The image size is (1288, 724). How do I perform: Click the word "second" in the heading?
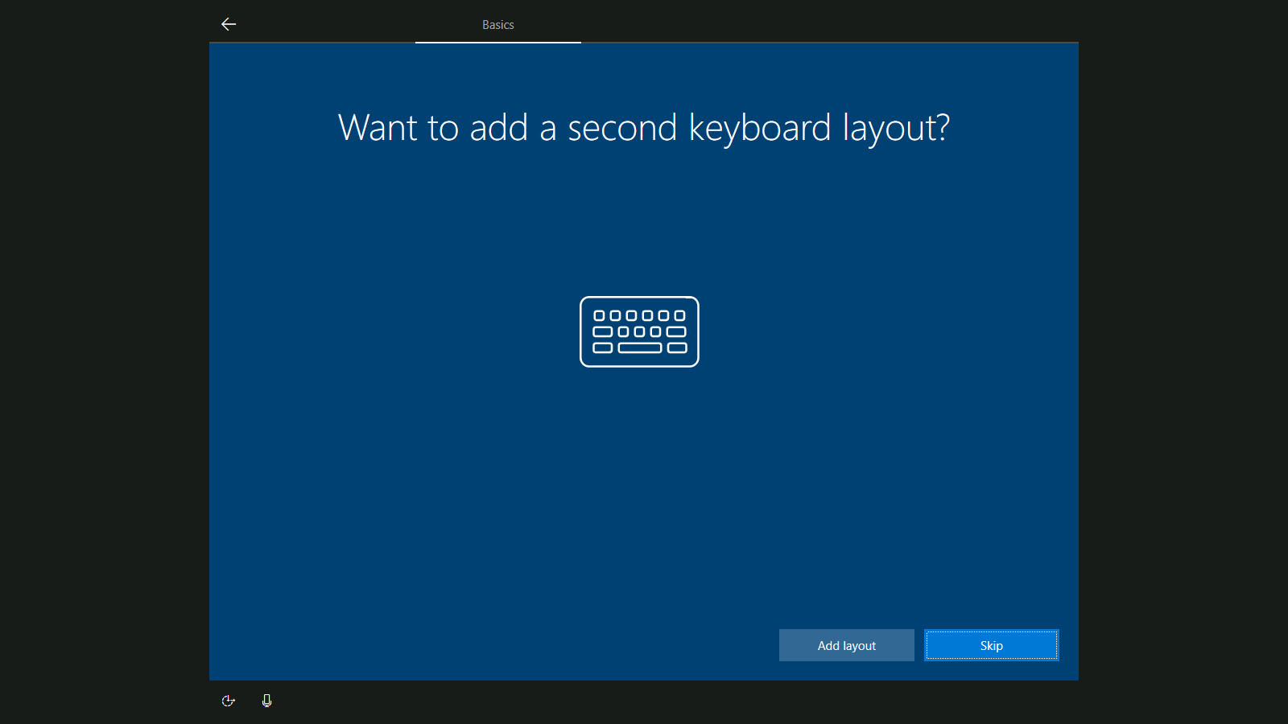[622, 128]
